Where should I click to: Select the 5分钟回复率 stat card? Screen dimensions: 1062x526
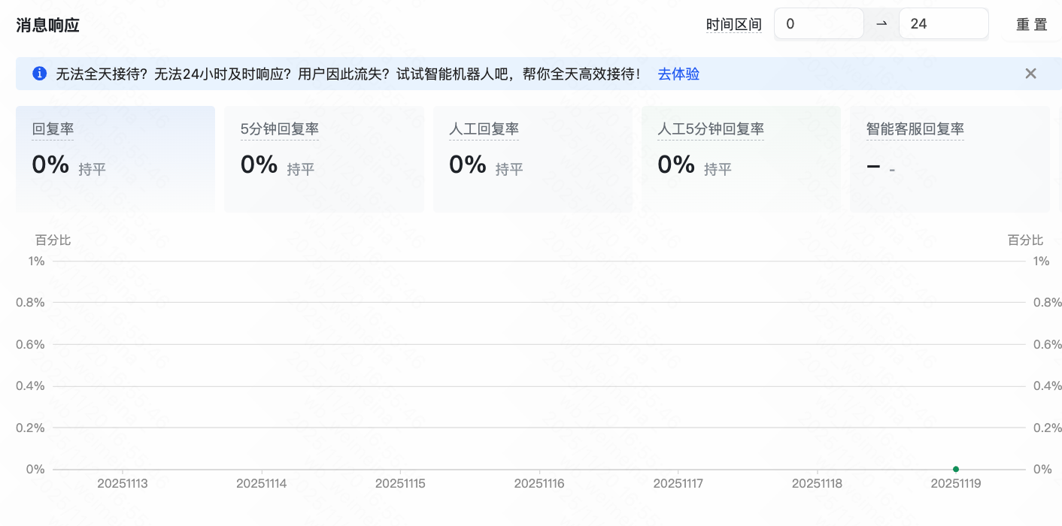click(x=324, y=158)
